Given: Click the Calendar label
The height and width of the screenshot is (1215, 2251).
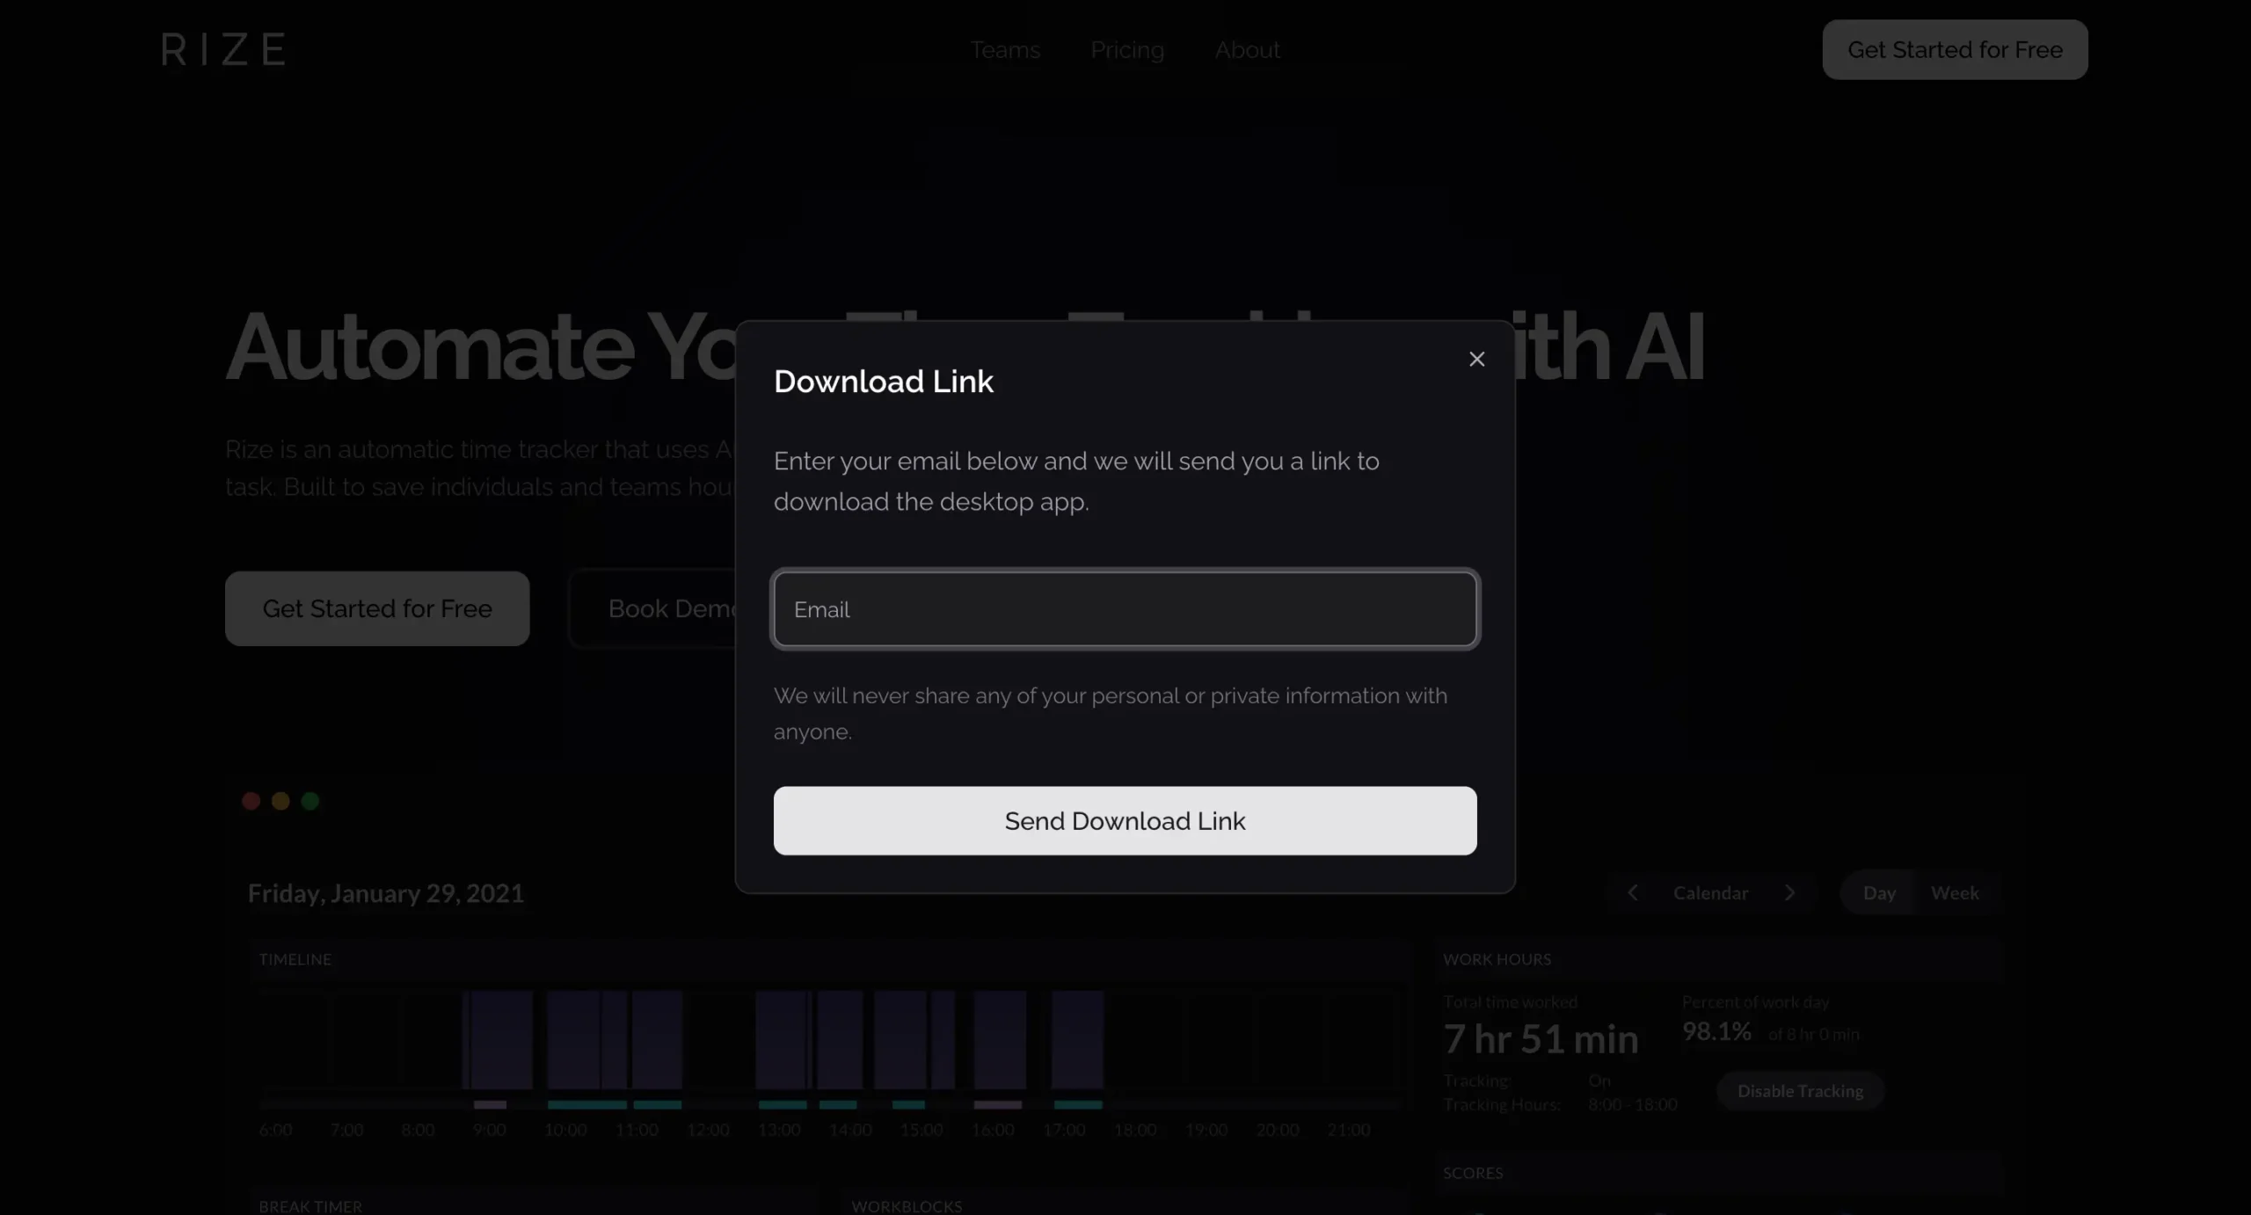Looking at the screenshot, I should tap(1710, 891).
